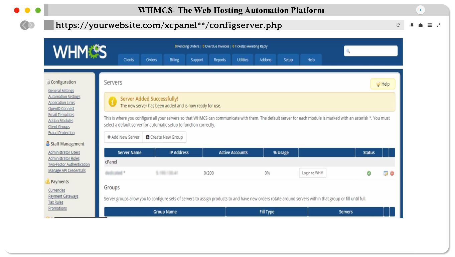
Task: Open the Utilities menu tab
Action: [243, 60]
